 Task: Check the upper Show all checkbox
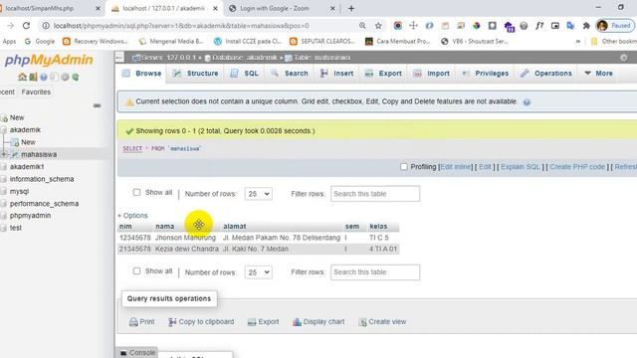tap(136, 192)
